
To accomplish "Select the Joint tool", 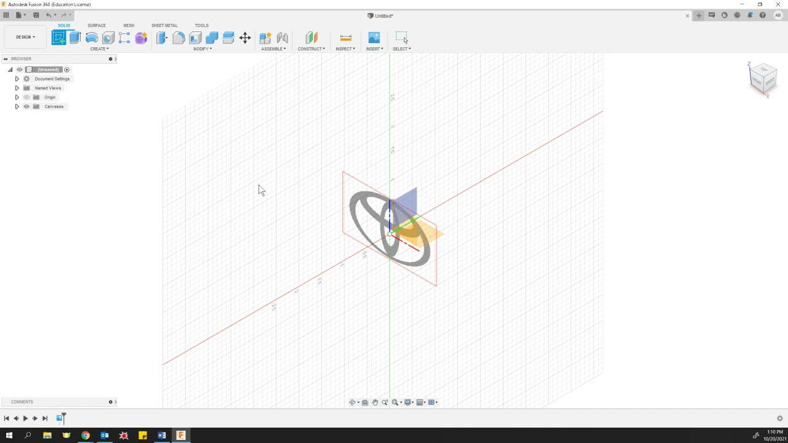I will coord(283,38).
